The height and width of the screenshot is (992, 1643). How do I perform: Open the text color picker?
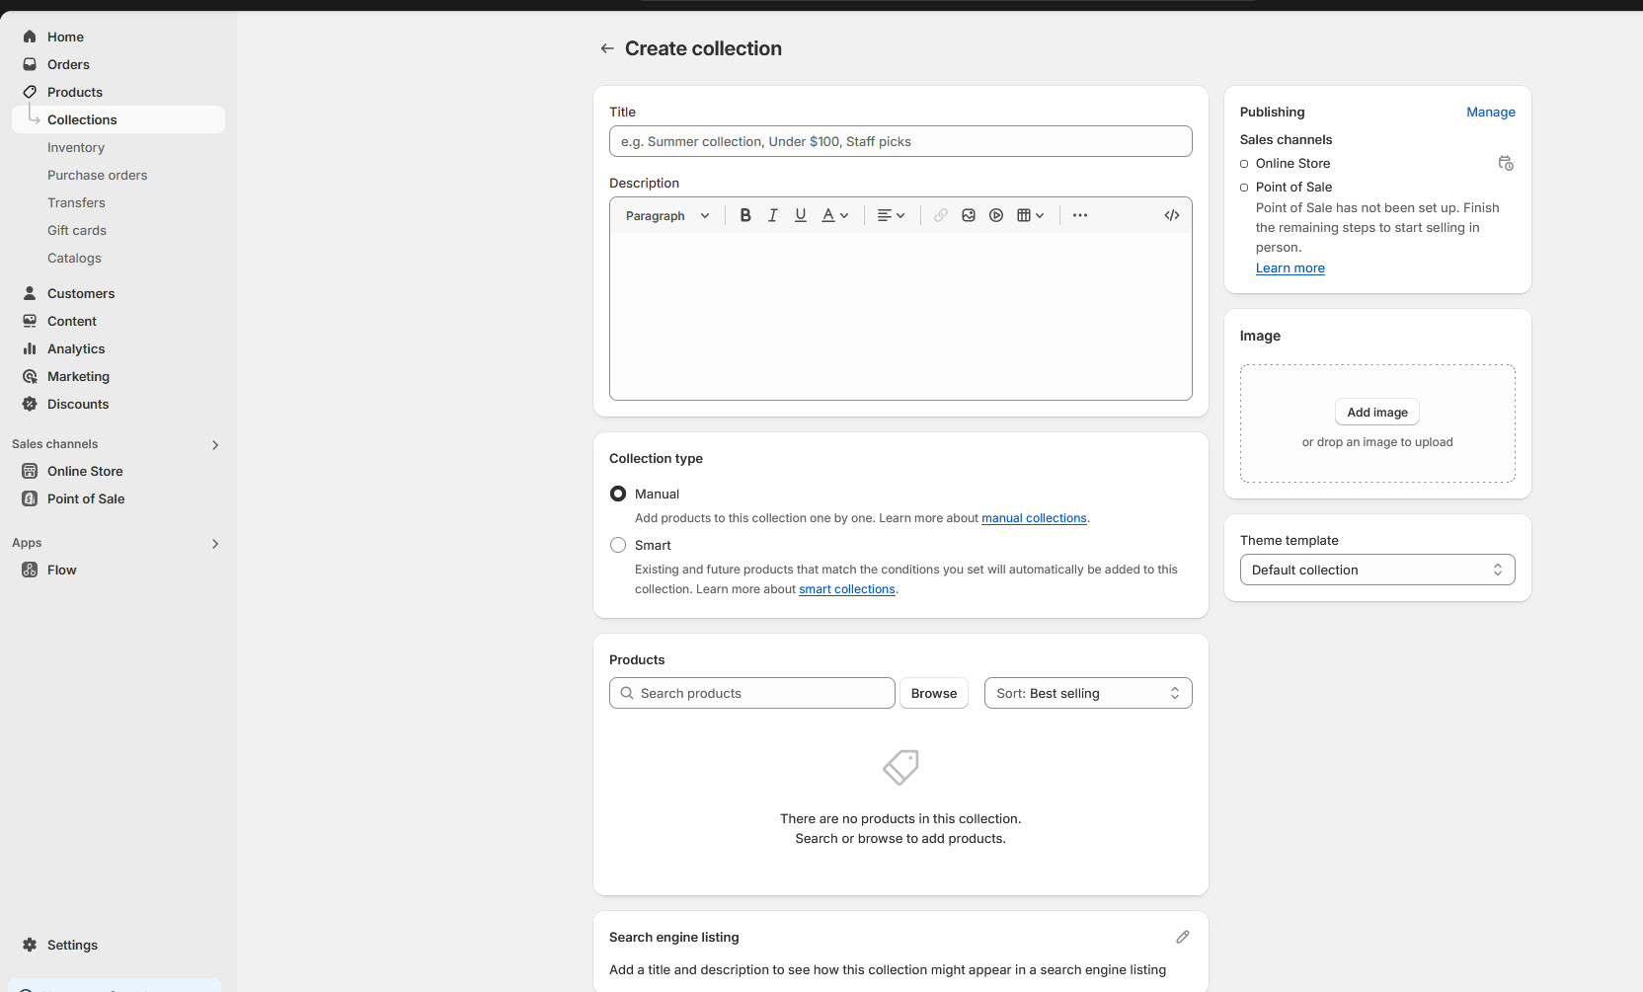click(834, 215)
